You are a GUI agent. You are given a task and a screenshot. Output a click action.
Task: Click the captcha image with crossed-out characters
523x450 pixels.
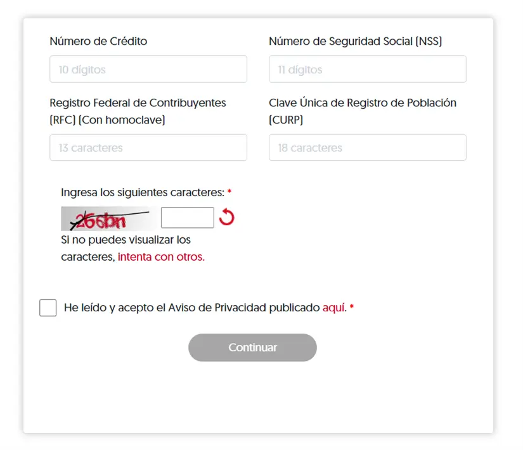pyautogui.click(x=108, y=218)
